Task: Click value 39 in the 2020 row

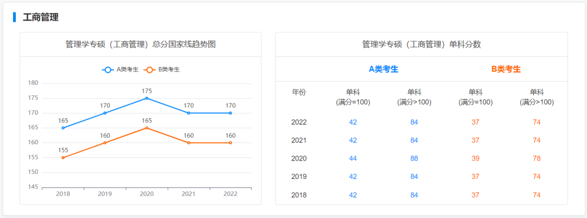Action: click(476, 159)
